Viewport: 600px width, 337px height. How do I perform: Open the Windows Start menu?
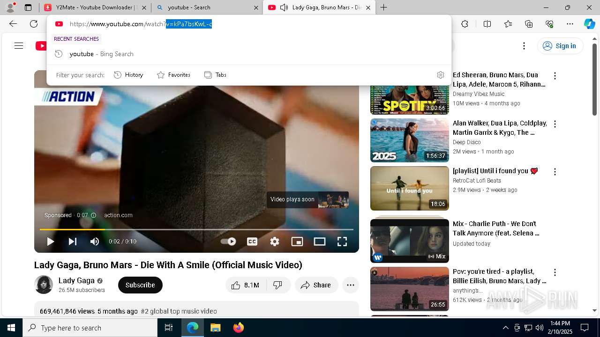pos(11,328)
